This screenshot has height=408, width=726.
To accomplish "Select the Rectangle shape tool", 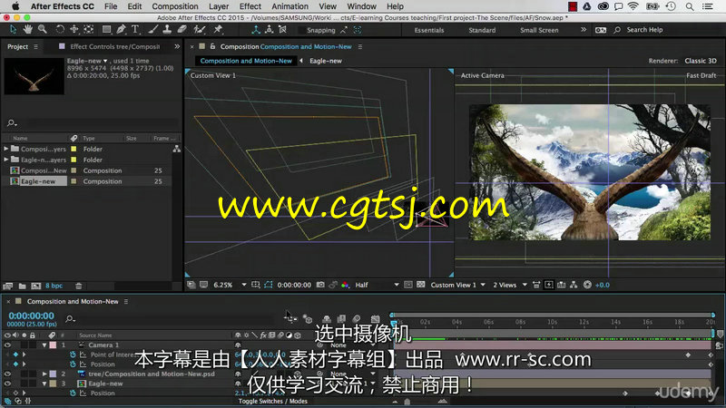I will pos(106,30).
